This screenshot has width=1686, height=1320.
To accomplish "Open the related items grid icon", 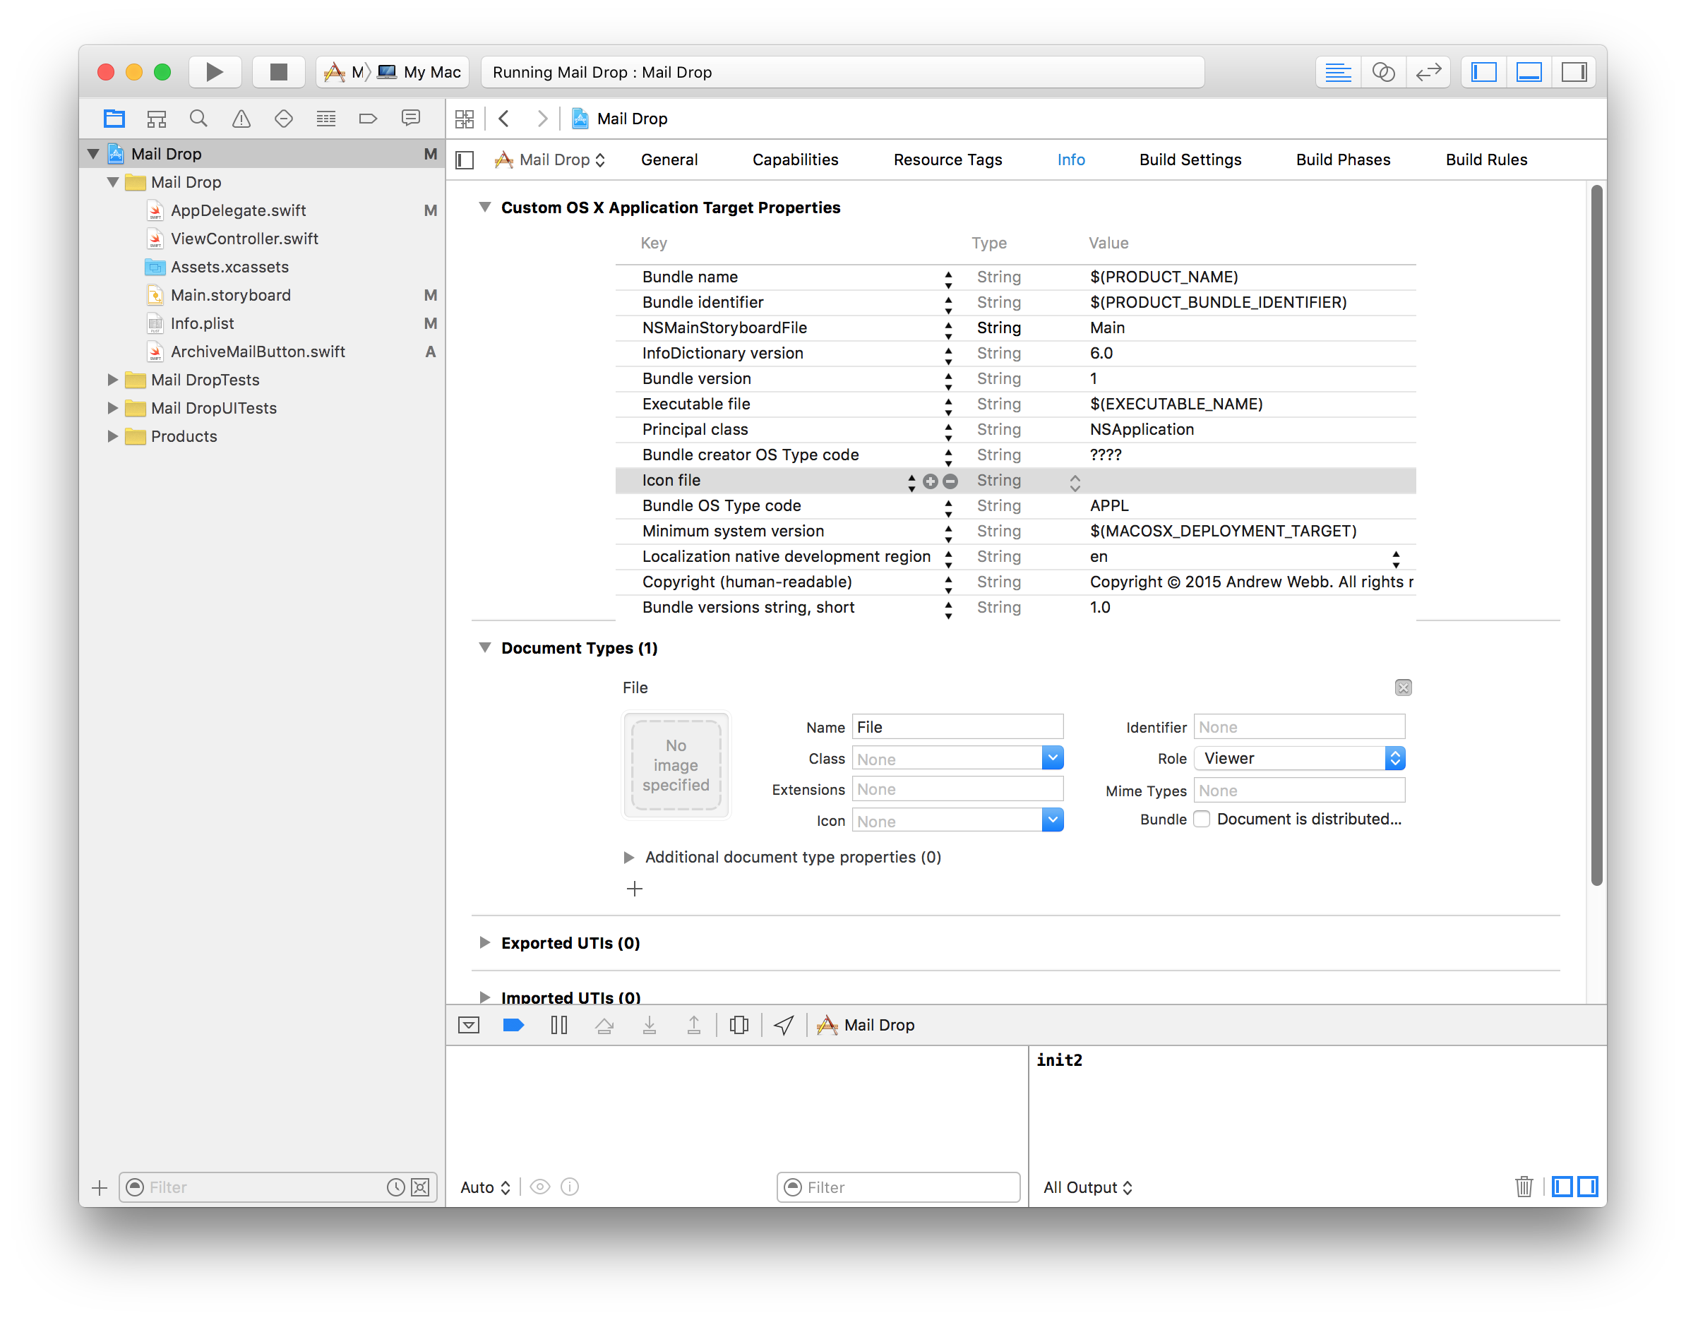I will click(465, 119).
